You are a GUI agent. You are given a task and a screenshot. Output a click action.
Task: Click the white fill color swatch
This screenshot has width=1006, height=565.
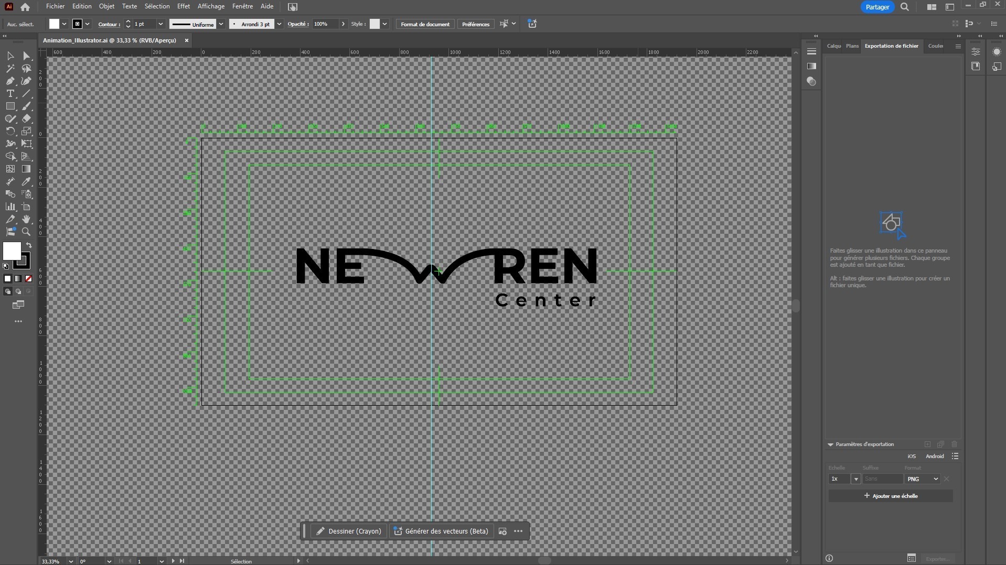pyautogui.click(x=12, y=251)
